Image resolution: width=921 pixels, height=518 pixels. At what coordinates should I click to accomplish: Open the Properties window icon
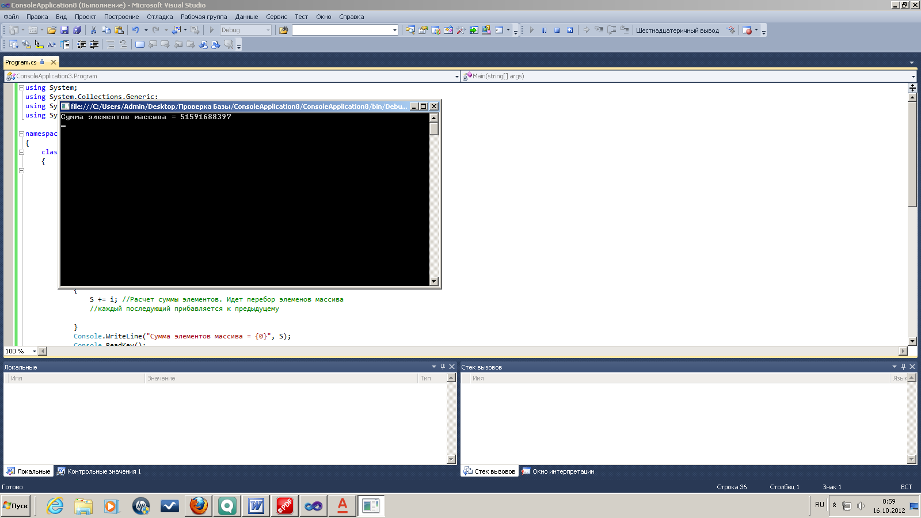(x=423, y=30)
